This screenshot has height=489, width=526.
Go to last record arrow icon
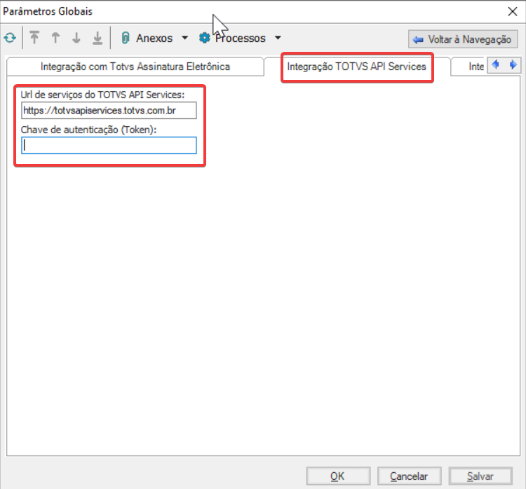(97, 38)
